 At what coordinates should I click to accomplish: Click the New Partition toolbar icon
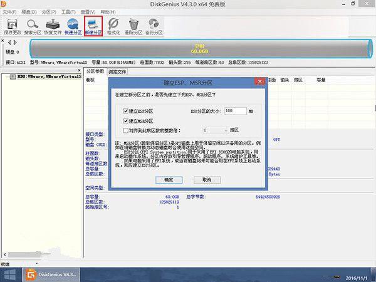pyautogui.click(x=93, y=26)
